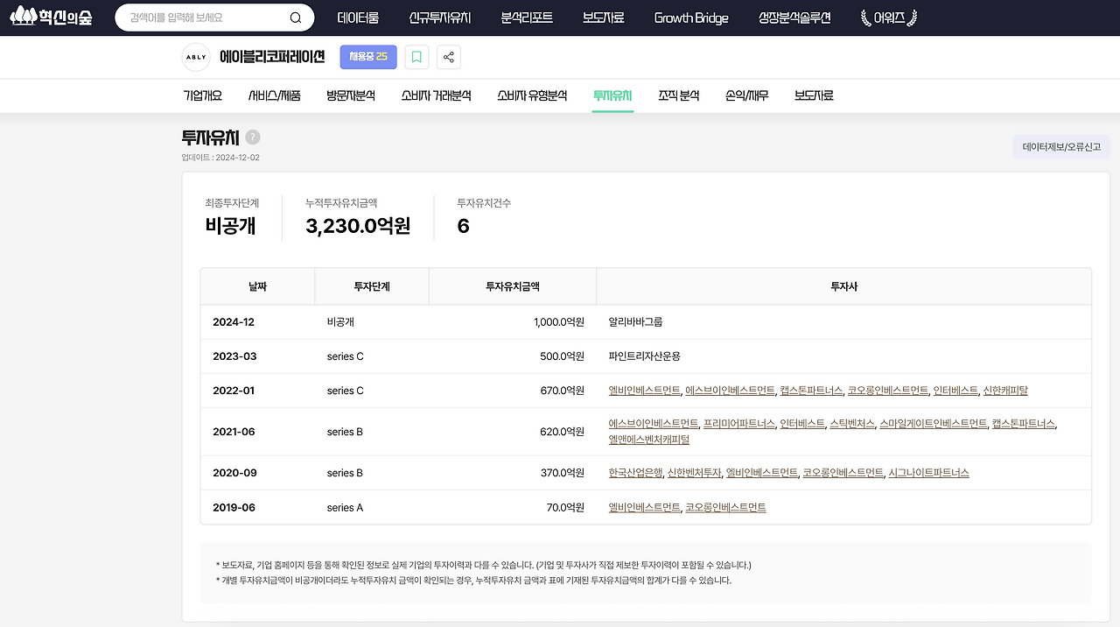Click the ABLY circular company logo
1120x627 pixels.
(x=195, y=56)
